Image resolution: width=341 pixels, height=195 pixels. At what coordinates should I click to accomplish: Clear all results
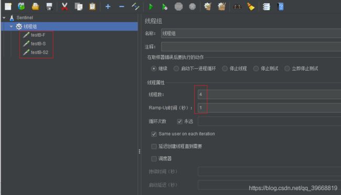(x=221, y=6)
